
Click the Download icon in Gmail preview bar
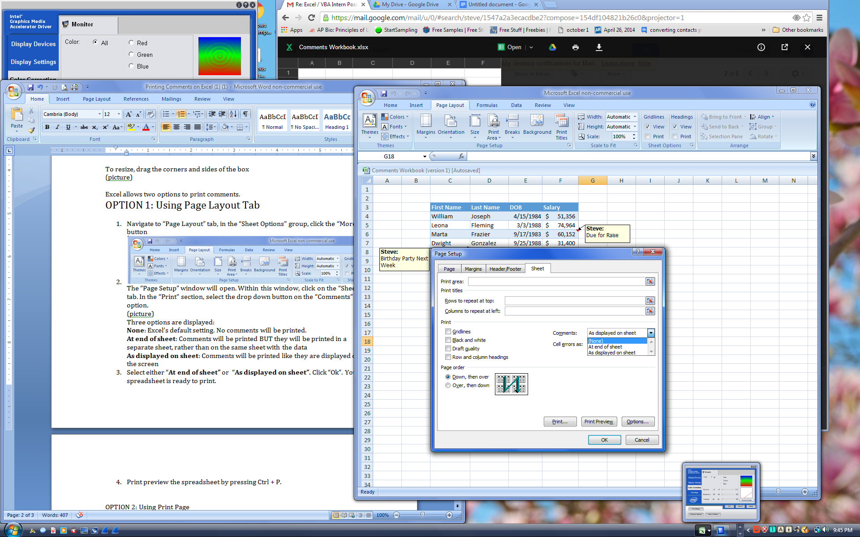(599, 47)
